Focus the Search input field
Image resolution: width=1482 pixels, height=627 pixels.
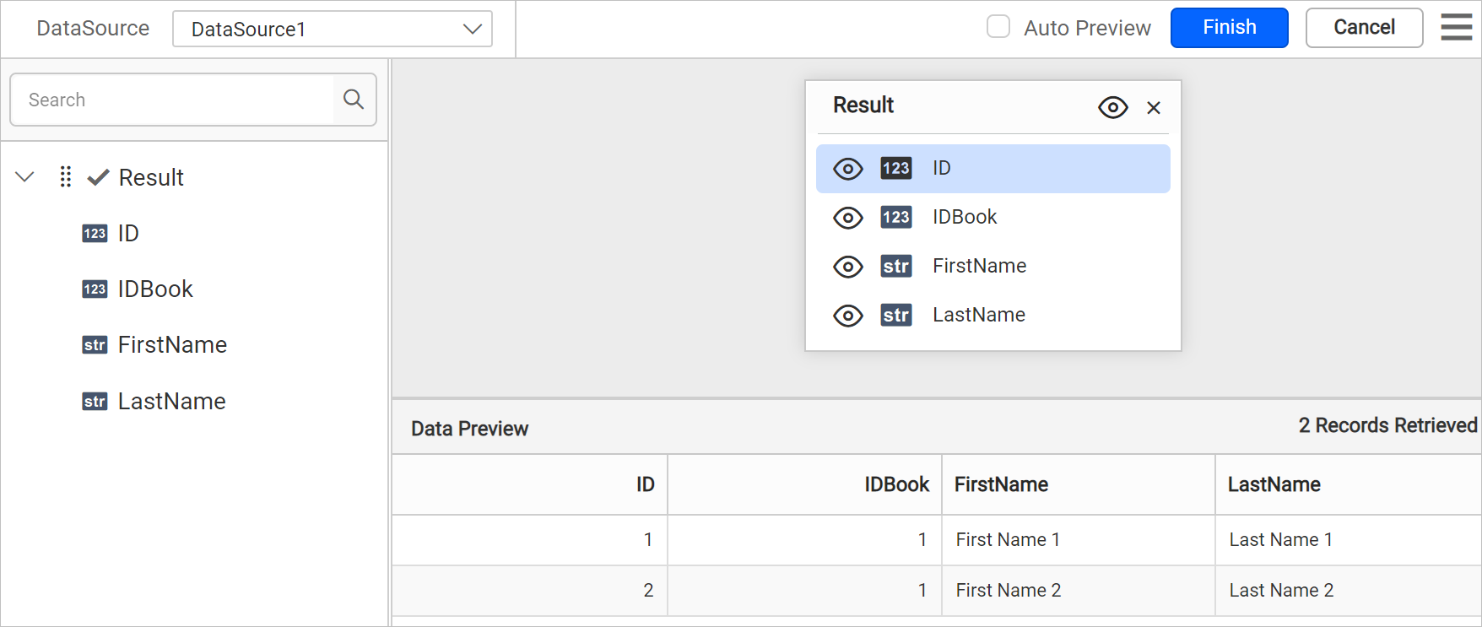(x=172, y=100)
